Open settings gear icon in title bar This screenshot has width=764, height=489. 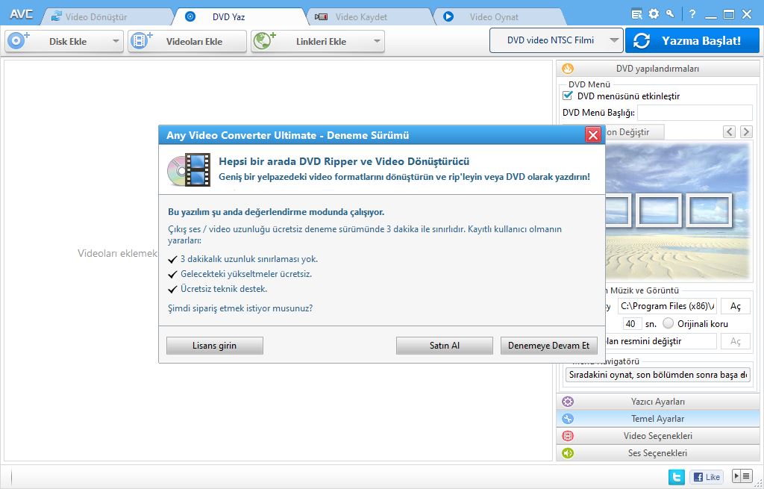[x=654, y=13]
